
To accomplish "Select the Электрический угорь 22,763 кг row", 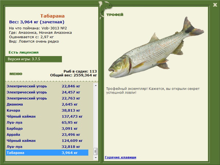I will [x=47, y=98].
